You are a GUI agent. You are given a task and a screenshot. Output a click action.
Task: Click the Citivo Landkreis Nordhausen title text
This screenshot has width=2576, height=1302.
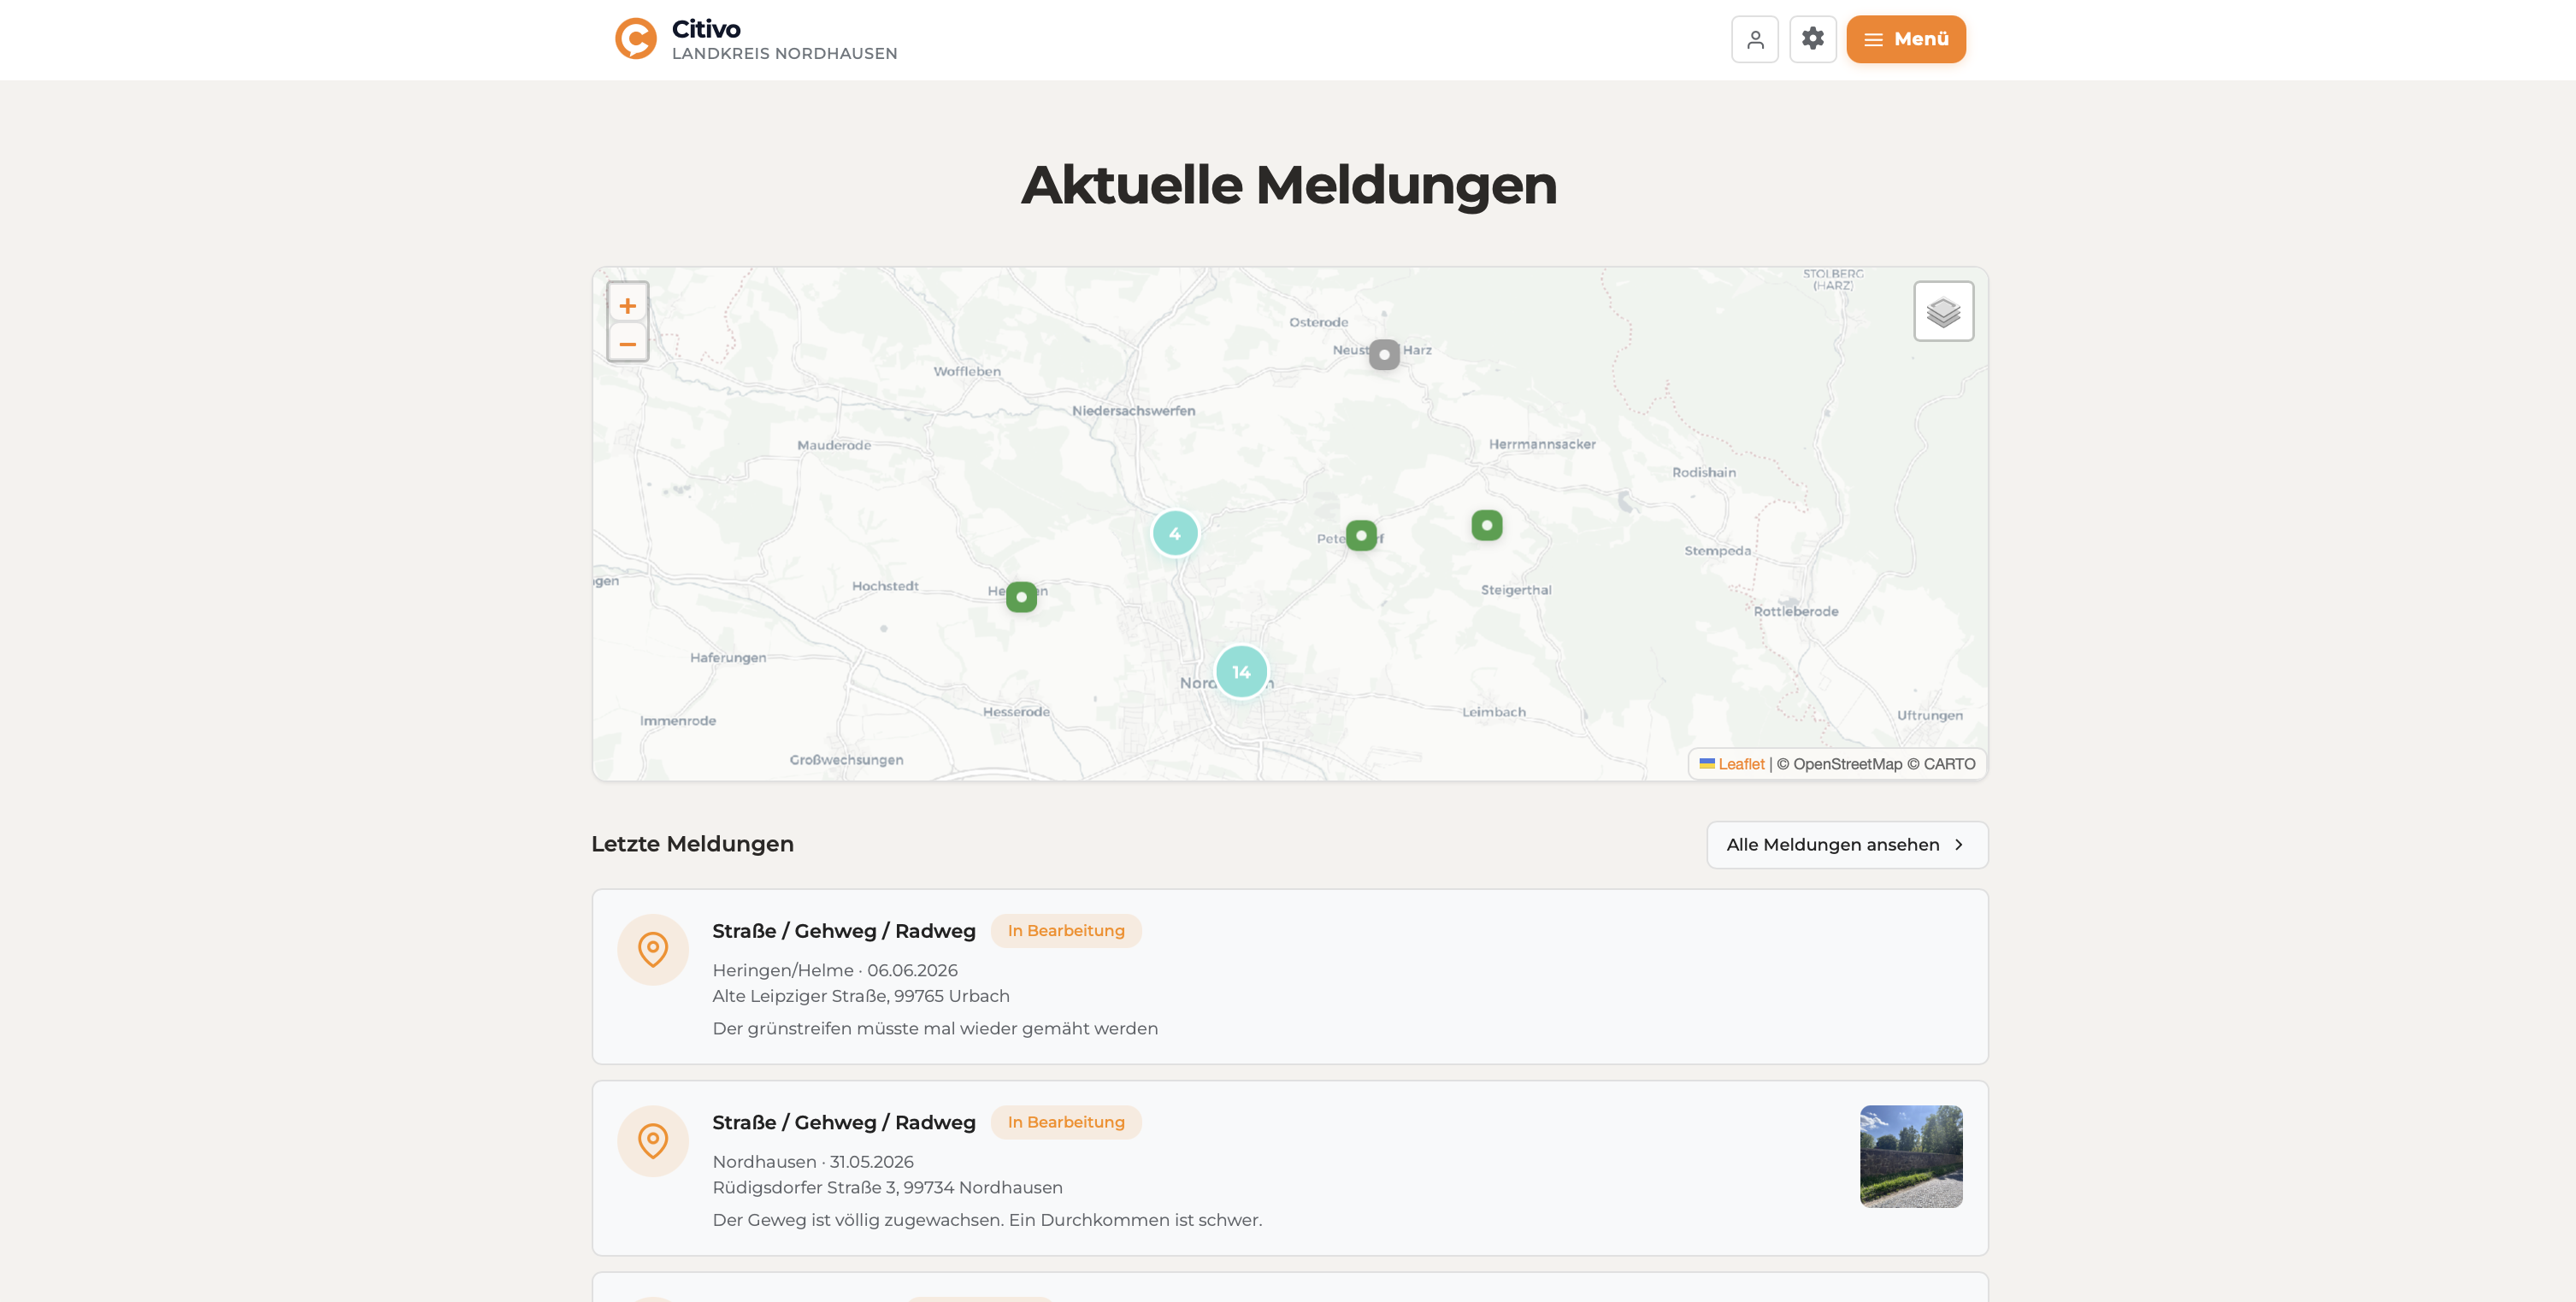784,39
